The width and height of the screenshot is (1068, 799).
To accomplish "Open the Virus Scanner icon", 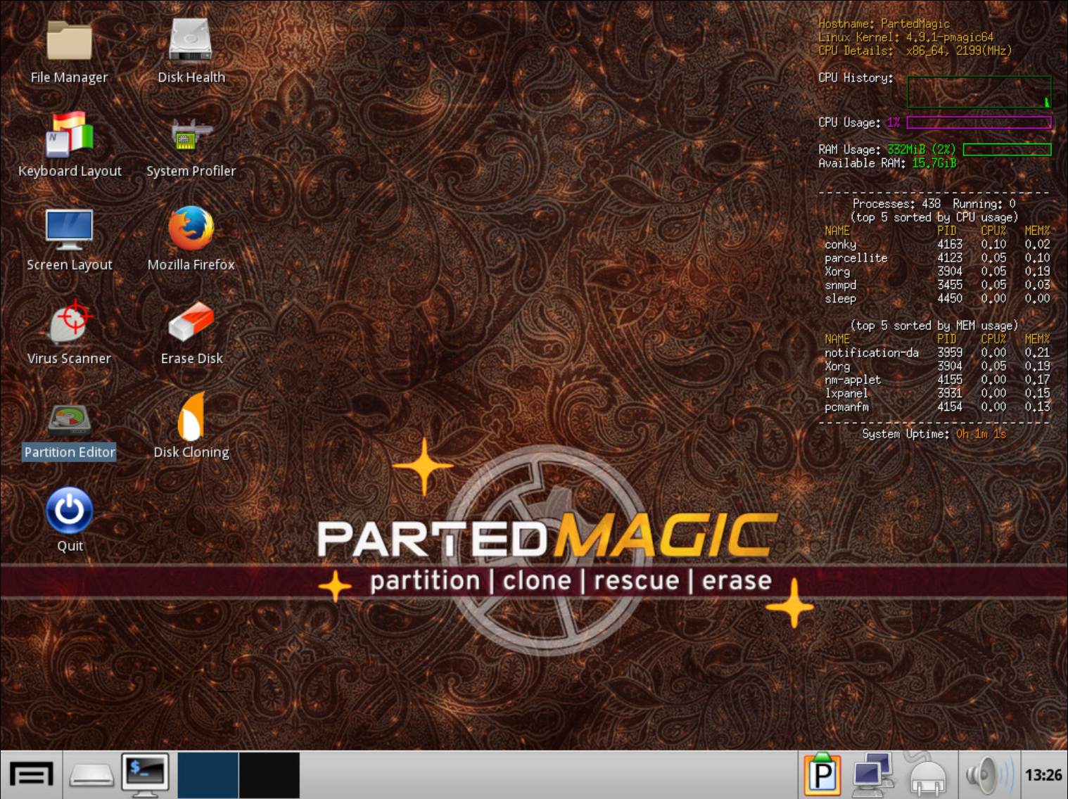I will 69,323.
